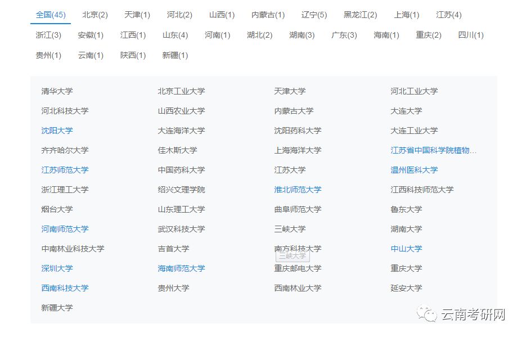Click the 山西农业大学 entry
The width and height of the screenshot is (522, 337).
tap(181, 111)
